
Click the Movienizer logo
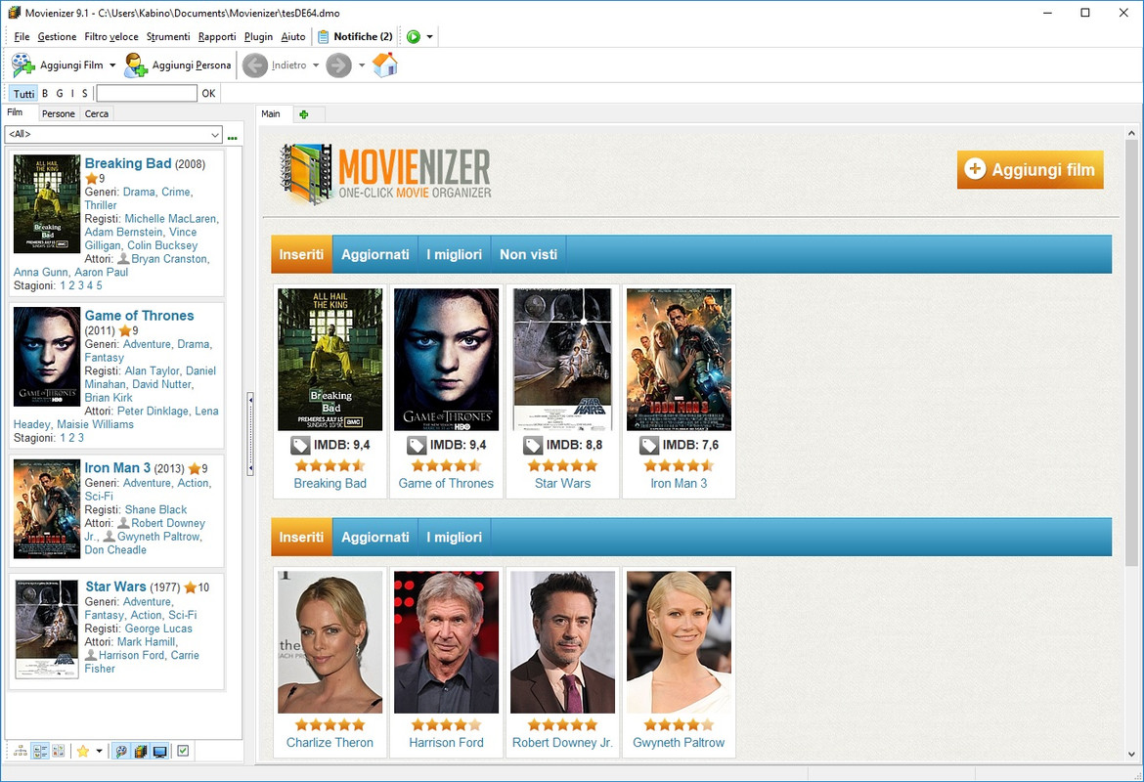(386, 174)
